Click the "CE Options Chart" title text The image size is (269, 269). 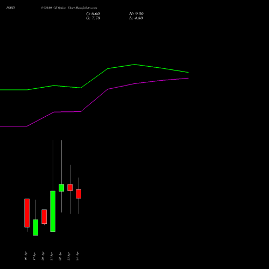tap(64, 8)
